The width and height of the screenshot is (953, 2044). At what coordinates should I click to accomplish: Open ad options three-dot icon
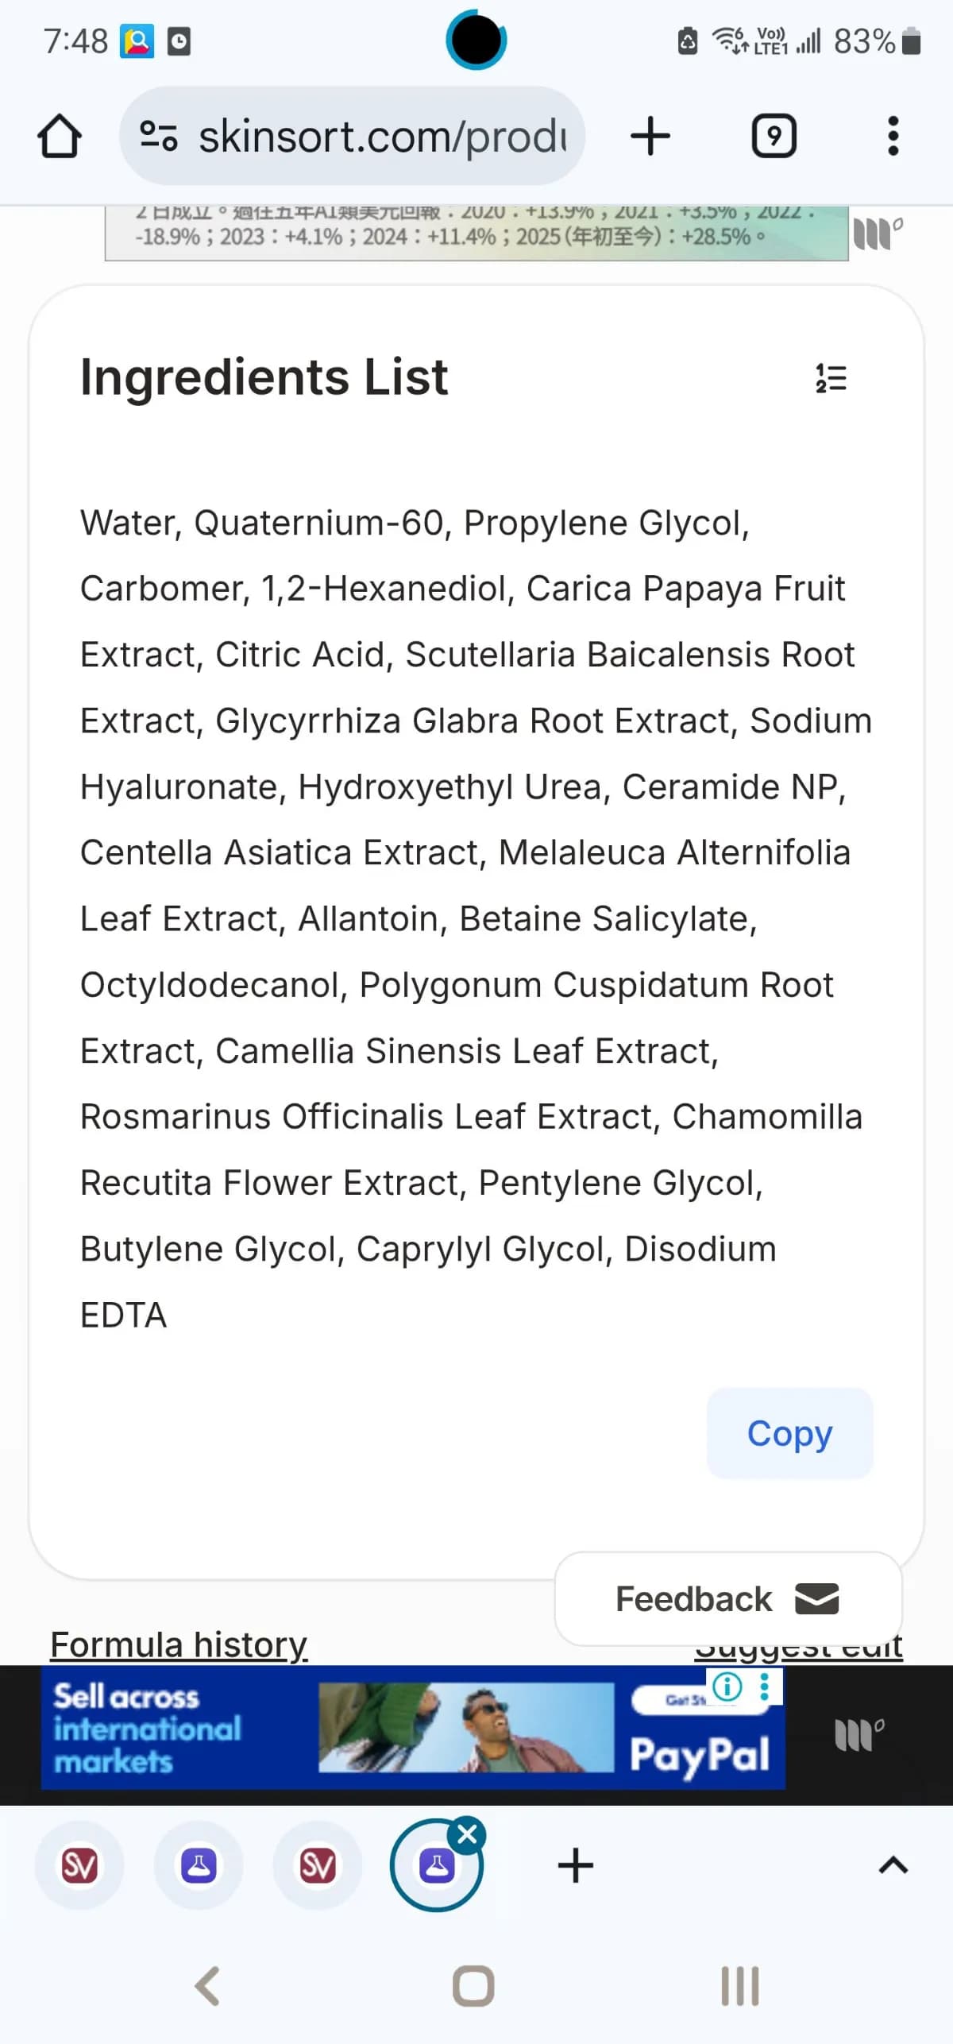[x=765, y=1685]
